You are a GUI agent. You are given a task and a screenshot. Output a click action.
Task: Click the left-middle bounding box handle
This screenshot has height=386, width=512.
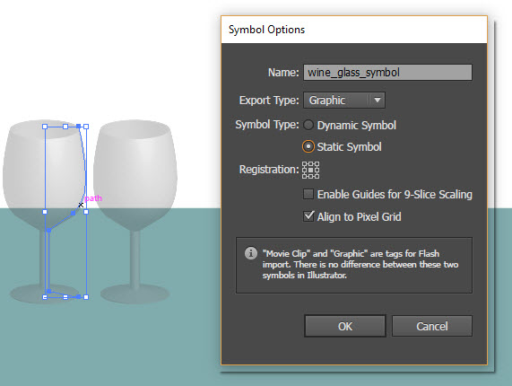point(45,212)
